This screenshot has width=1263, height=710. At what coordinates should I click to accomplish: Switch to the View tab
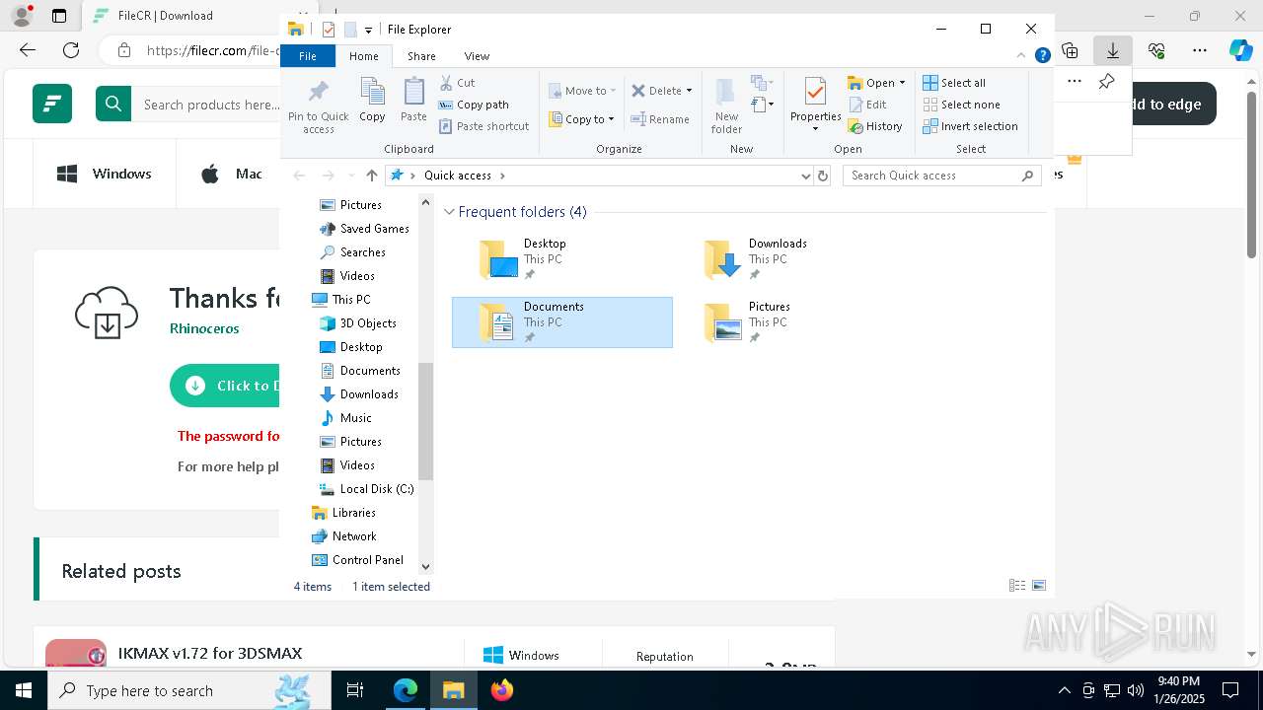click(x=477, y=56)
